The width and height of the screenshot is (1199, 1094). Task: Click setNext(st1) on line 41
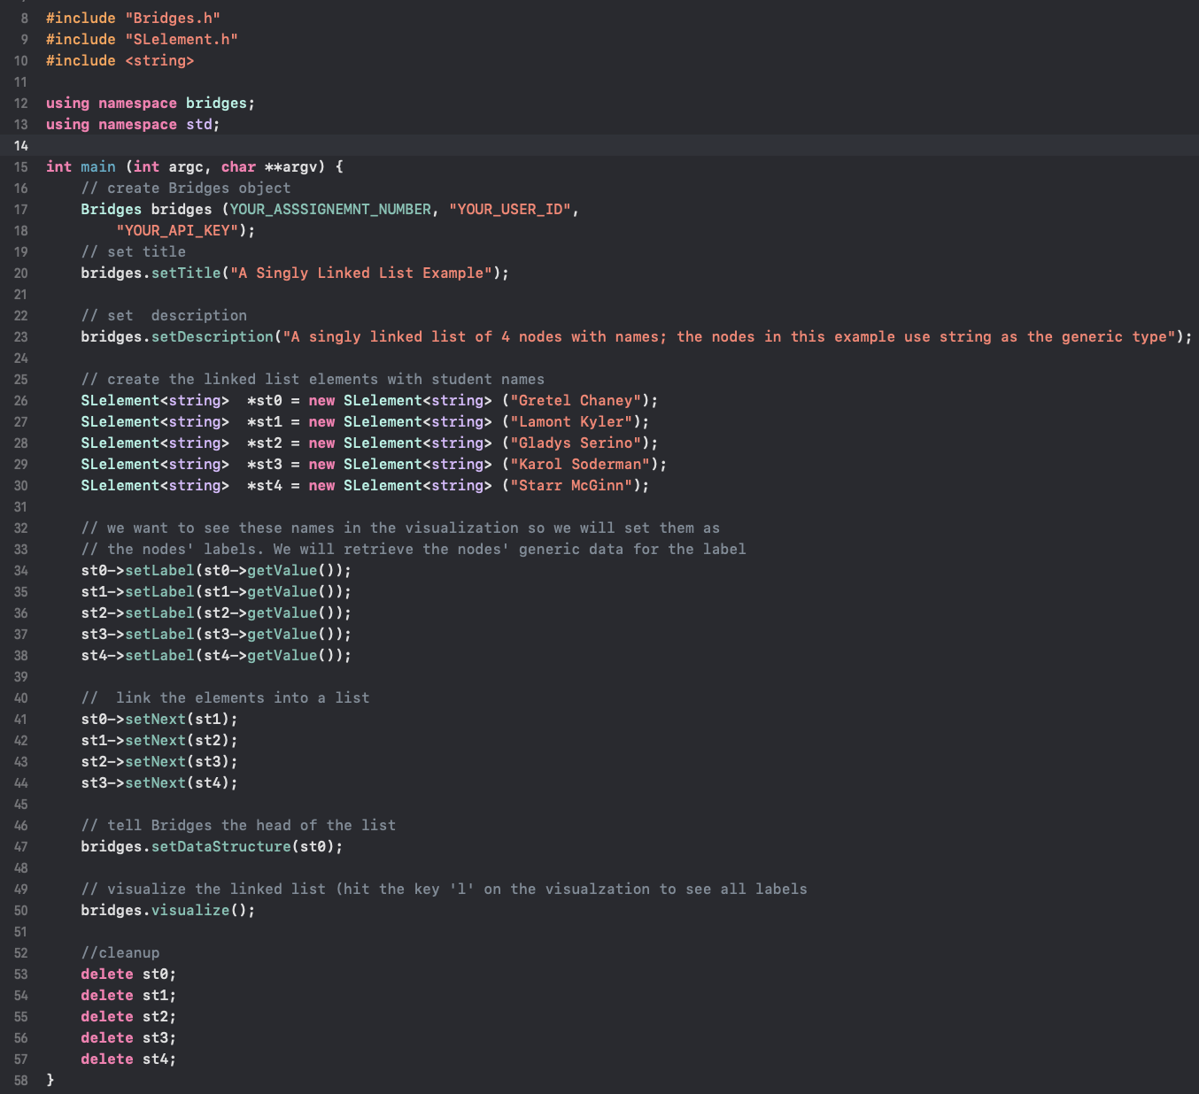177,720
